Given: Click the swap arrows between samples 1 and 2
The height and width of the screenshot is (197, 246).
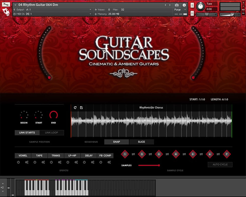Looking at the screenshot, I should pos(133,154).
